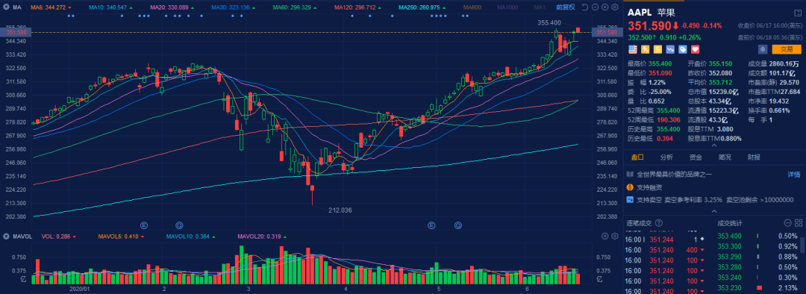Switch to the 分析 tab
Viewport: 806px width, 294px height.
coord(666,157)
